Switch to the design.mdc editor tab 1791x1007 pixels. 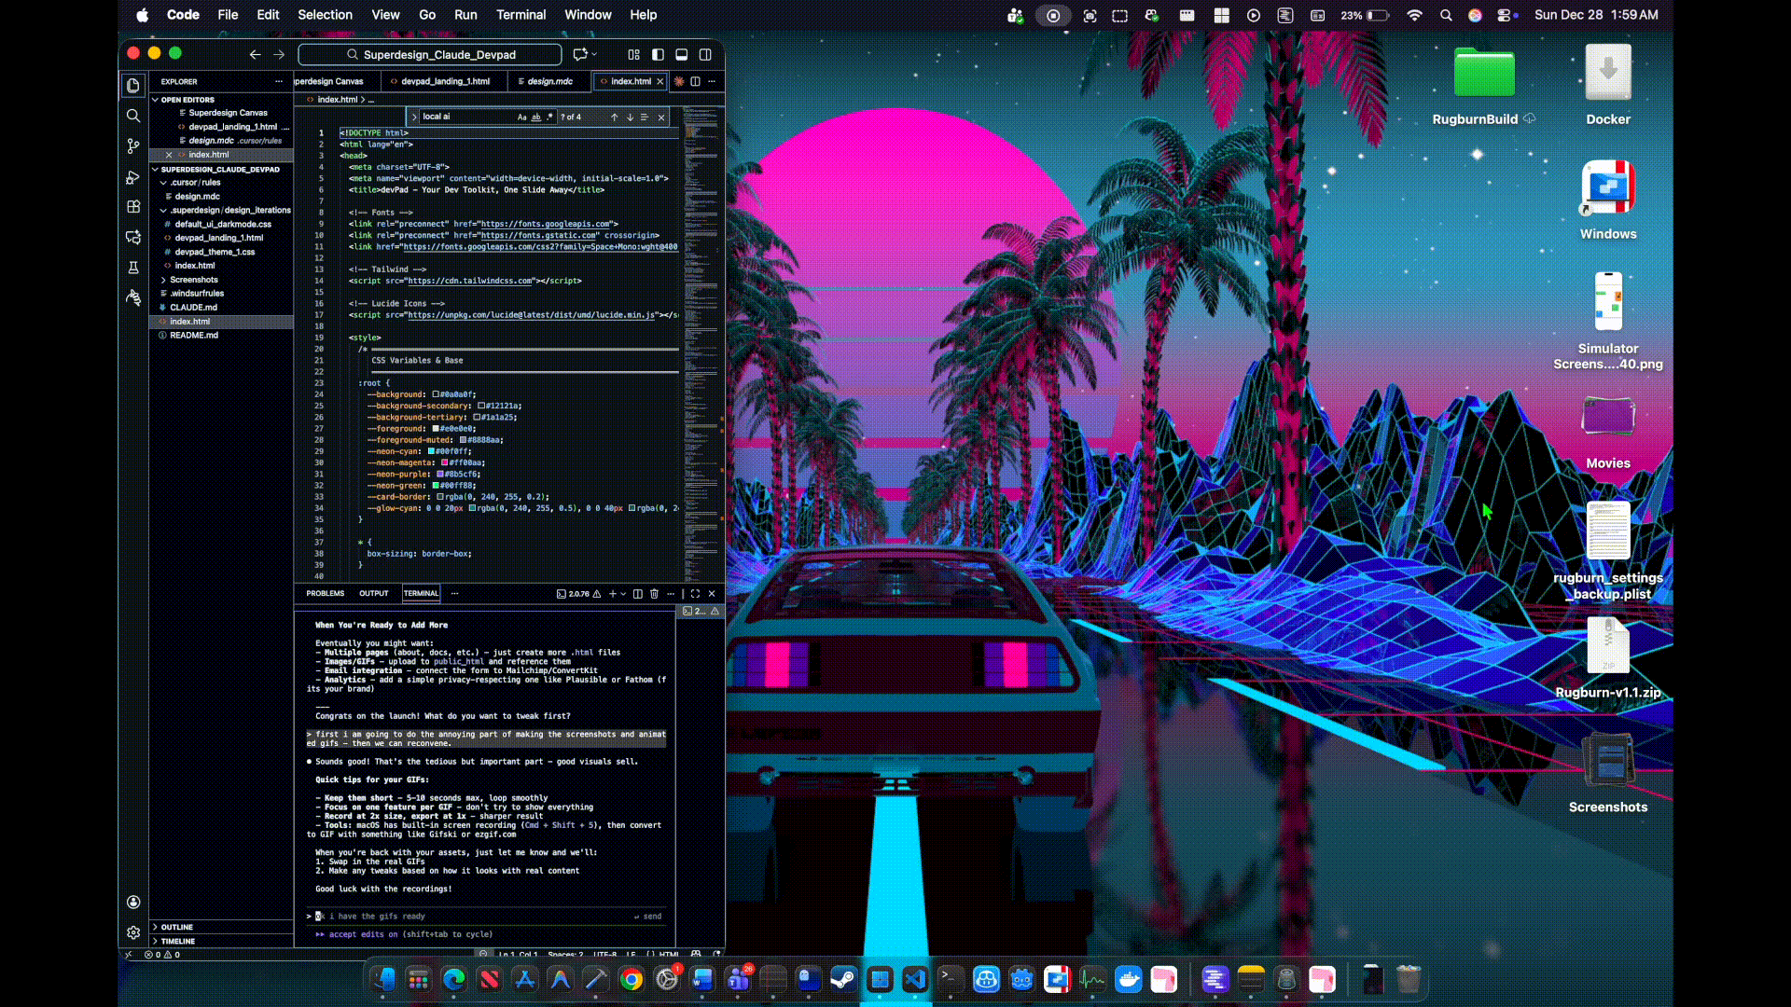click(x=549, y=81)
